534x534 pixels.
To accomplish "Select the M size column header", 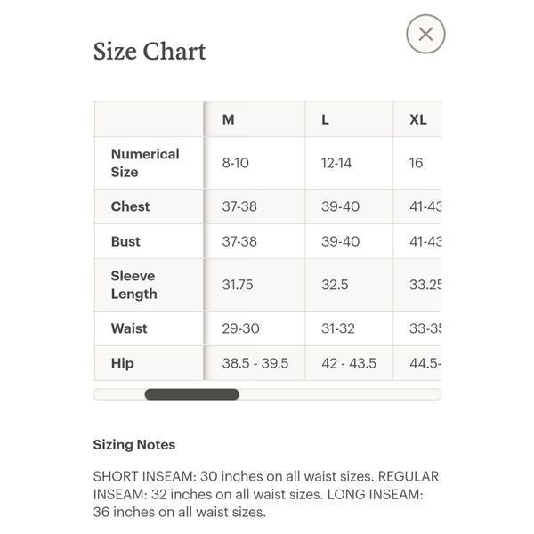I will [x=228, y=119].
